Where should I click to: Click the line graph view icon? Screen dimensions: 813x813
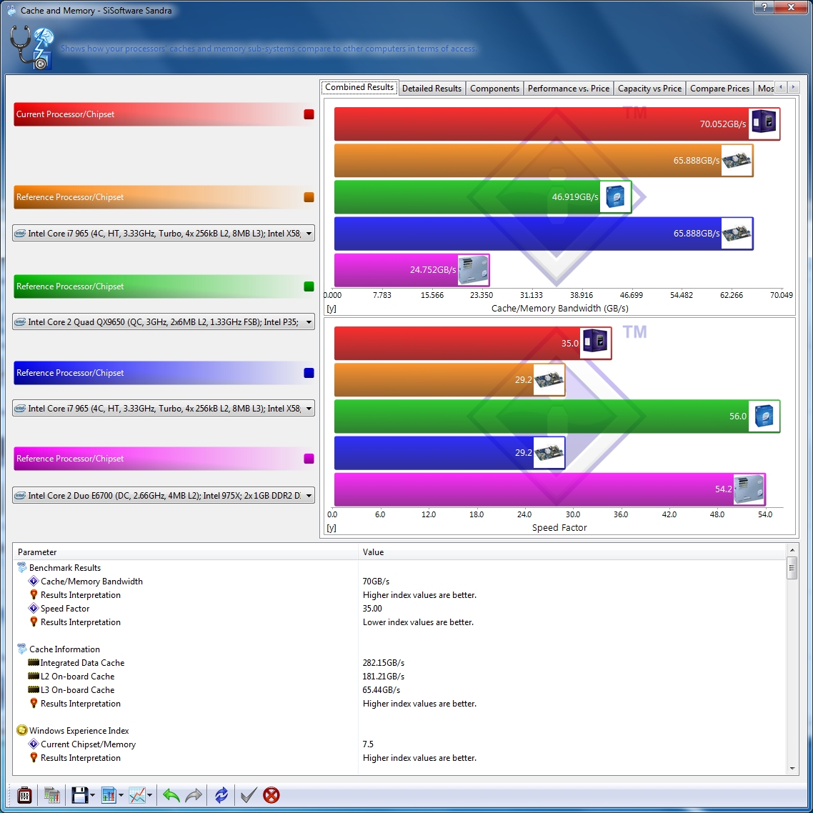click(137, 795)
